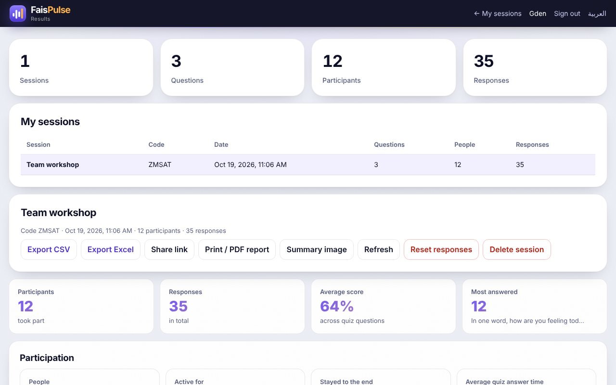Click Reset responses button
Image resolution: width=616 pixels, height=385 pixels.
441,249
